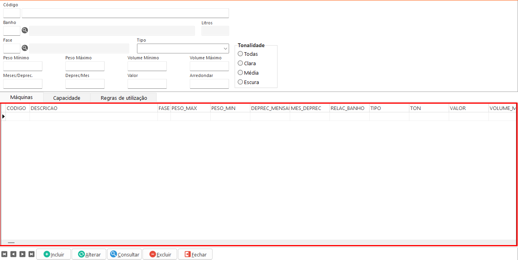This screenshot has width=518, height=260.
Task: Click the DESCRICAO column header
Action: [93, 108]
